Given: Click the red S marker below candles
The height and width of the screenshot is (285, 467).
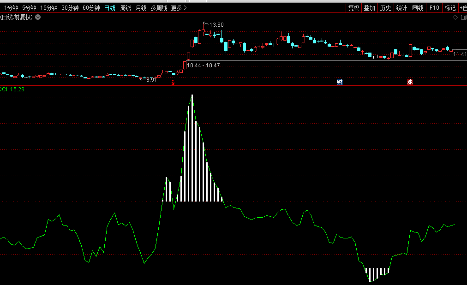Looking at the screenshot, I should coord(173,83).
